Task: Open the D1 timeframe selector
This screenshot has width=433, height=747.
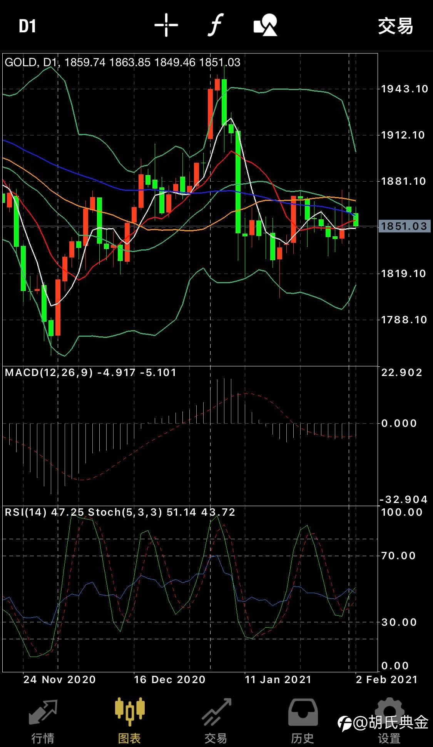Action: [x=27, y=26]
